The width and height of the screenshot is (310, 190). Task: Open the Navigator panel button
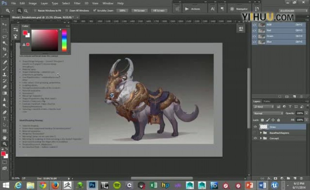[239, 9]
